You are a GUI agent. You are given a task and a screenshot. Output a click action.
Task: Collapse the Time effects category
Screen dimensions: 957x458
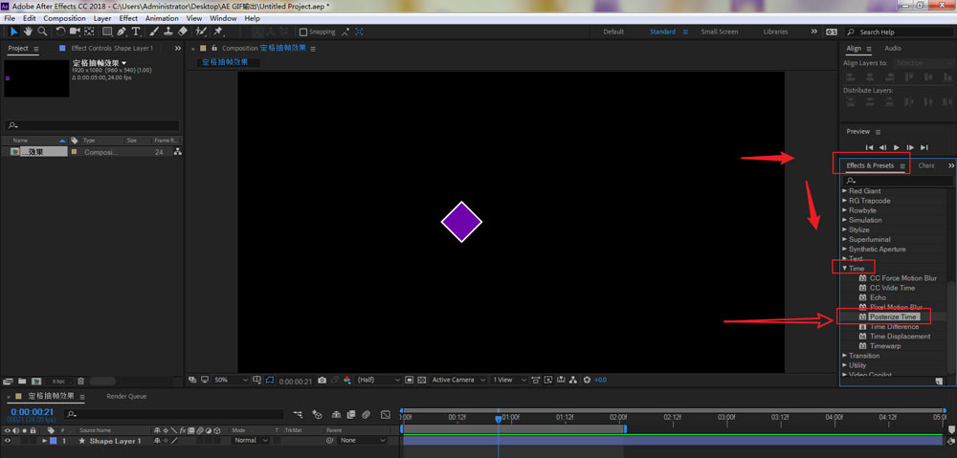point(844,269)
